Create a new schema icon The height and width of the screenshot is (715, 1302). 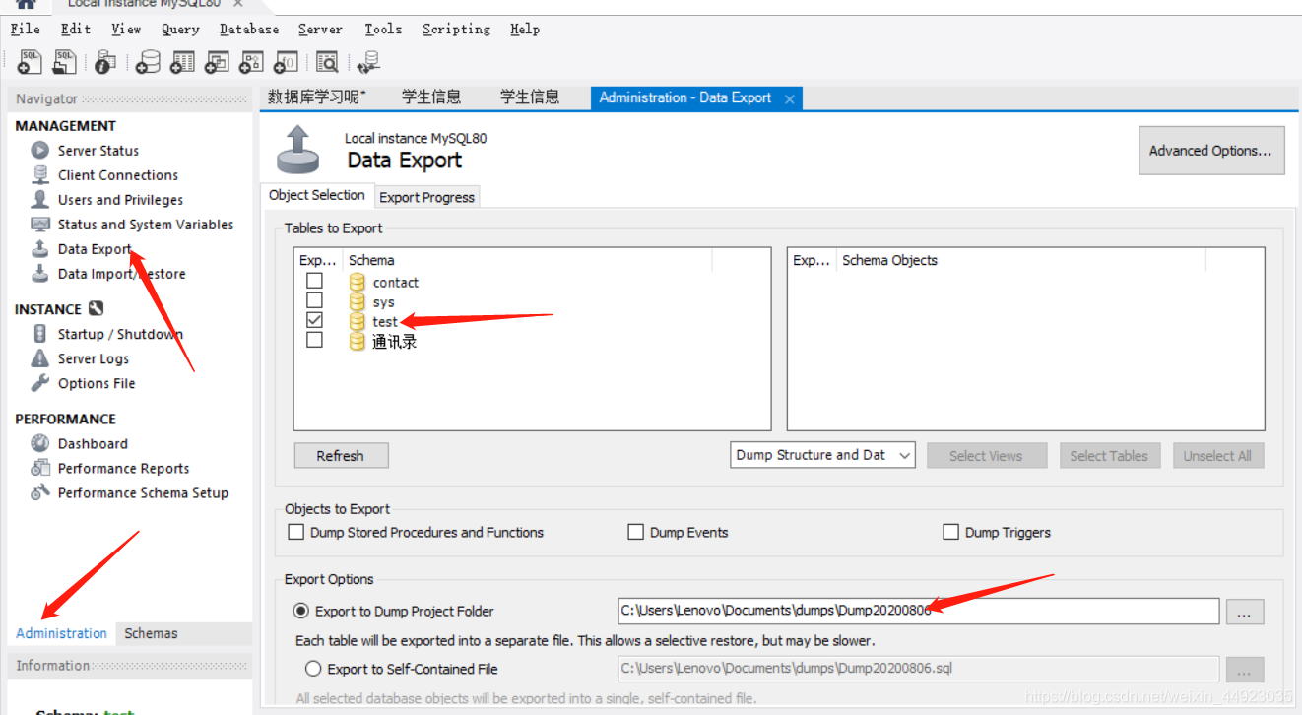pos(147,61)
